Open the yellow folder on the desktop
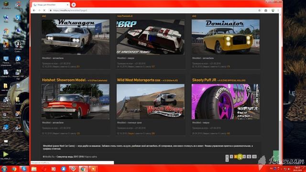 pos(6,87)
